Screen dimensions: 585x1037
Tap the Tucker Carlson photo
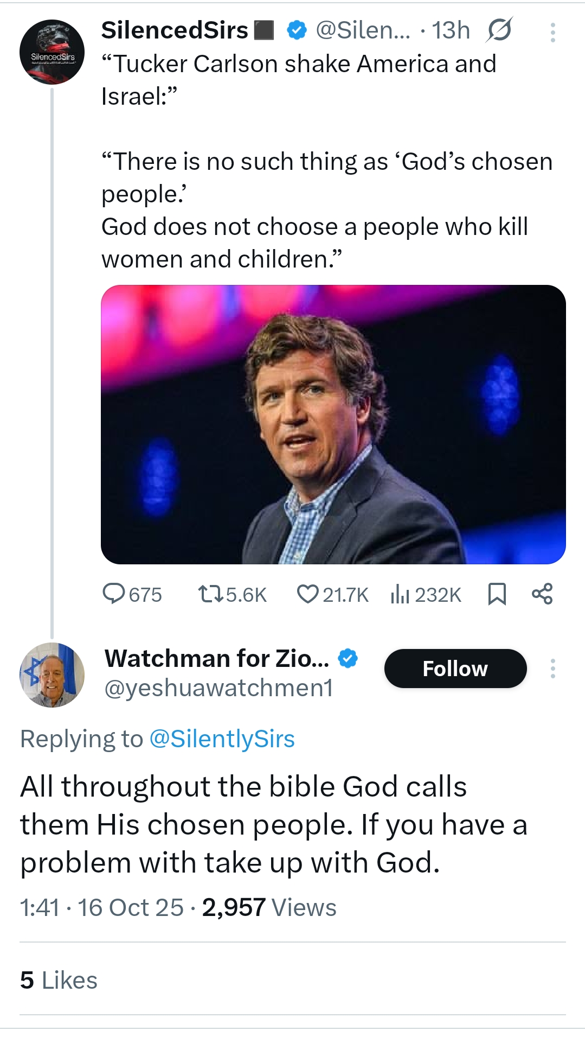tap(333, 424)
